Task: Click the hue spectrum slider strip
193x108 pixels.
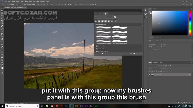Action: 191,23
